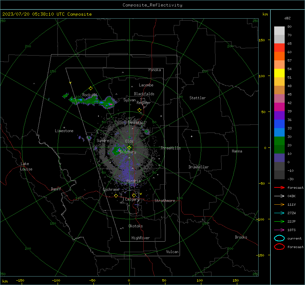The image size is (305, 285).
Task: Click the magenta 18TS arrow in legend
Action: (x=279, y=230)
